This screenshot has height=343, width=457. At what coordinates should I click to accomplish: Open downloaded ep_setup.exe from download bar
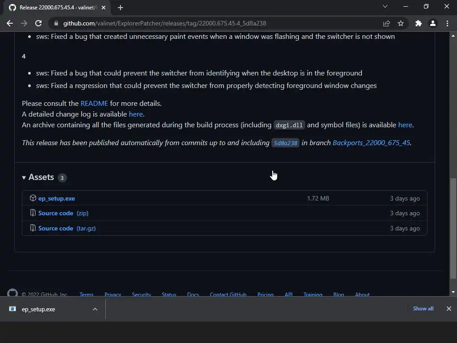click(x=38, y=309)
